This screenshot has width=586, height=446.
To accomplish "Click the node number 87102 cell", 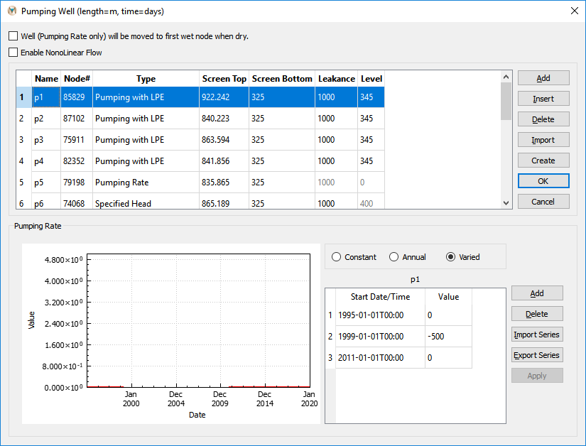I will coord(77,119).
